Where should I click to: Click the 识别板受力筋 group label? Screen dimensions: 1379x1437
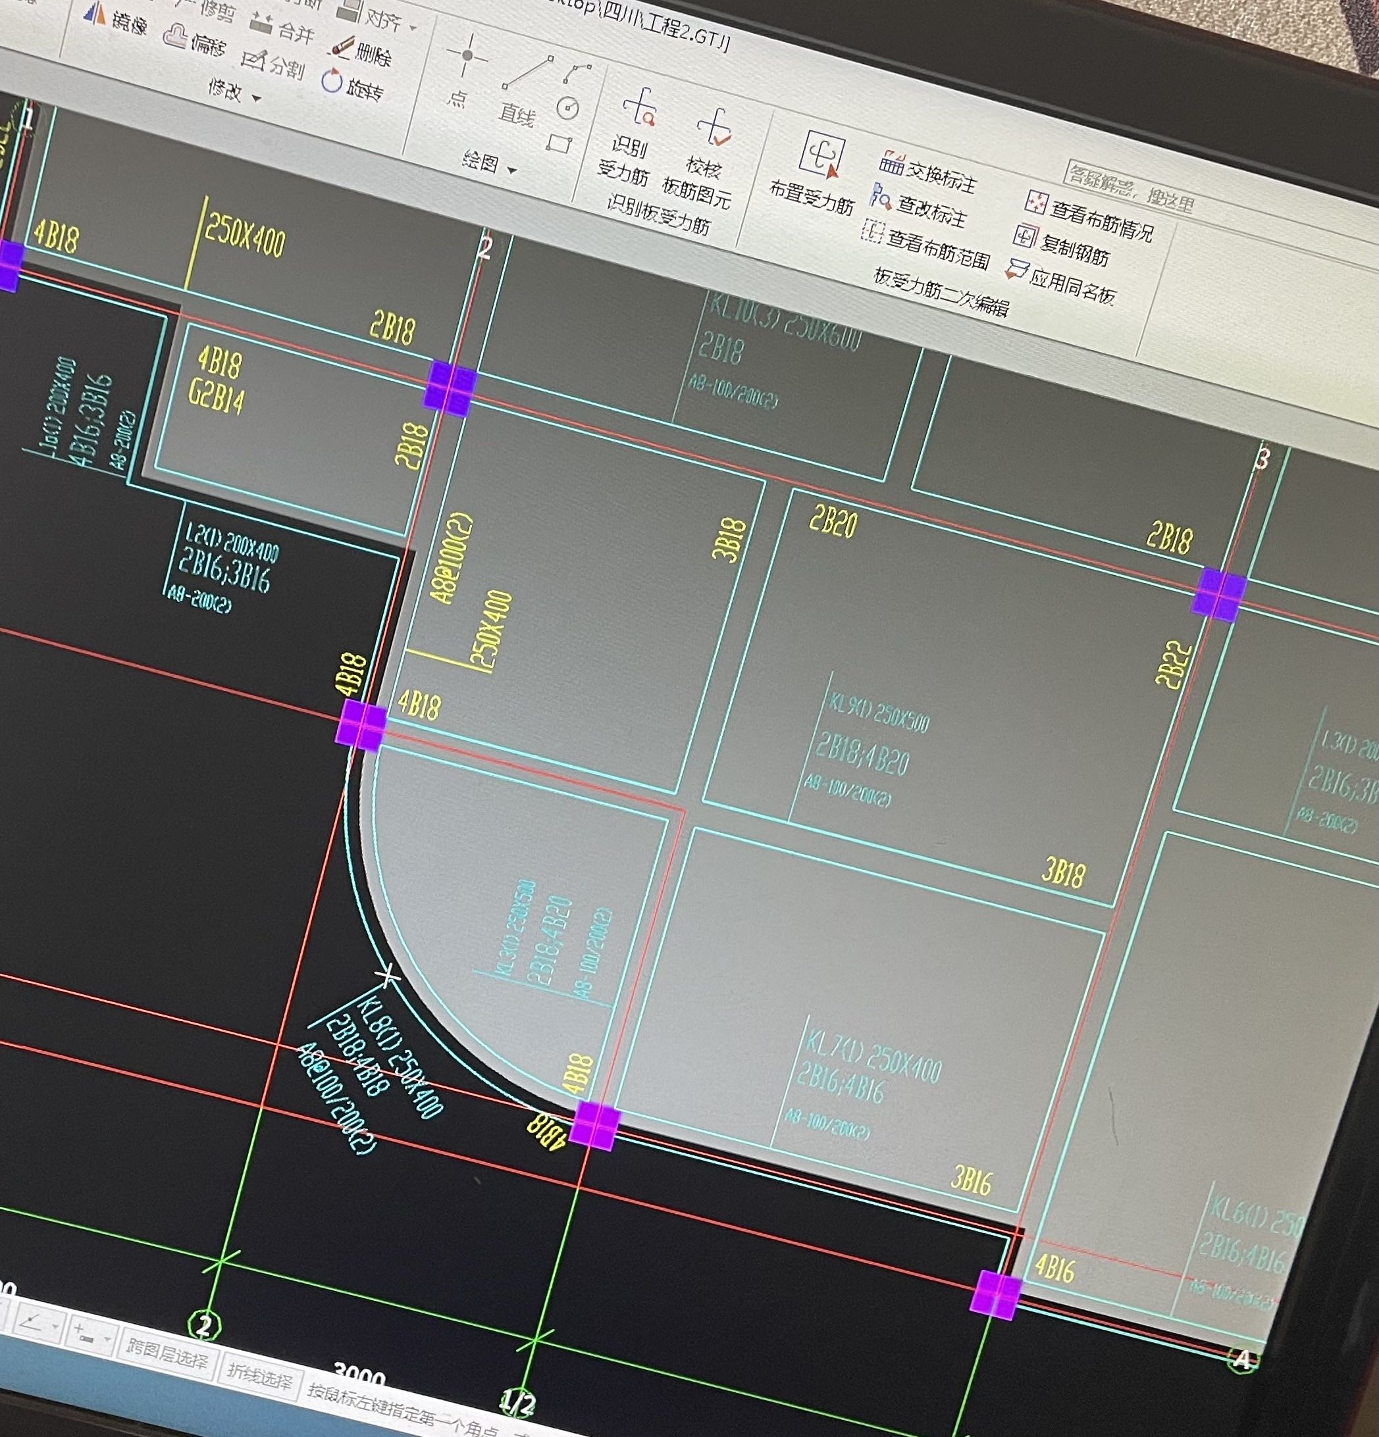(658, 214)
